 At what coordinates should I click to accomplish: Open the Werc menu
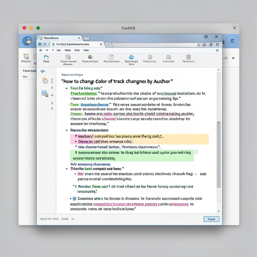point(68,50)
